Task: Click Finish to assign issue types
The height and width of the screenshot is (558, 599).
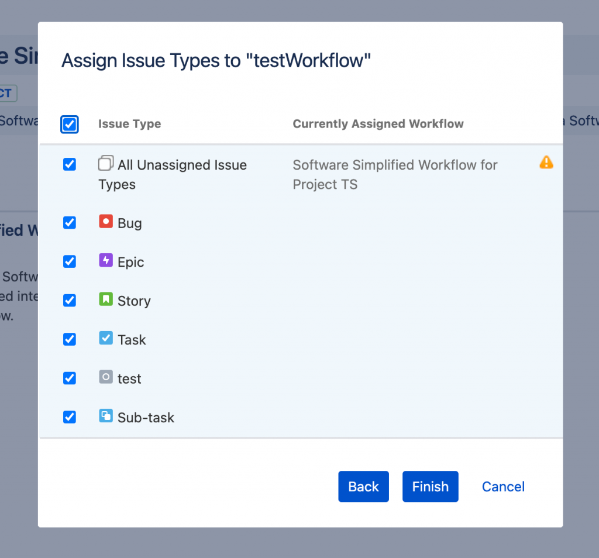Action: (430, 487)
